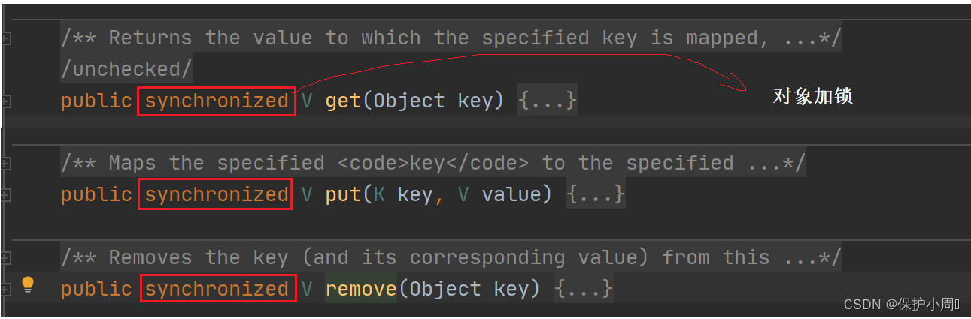Viewport: 971px width, 319px height.
Task: Click the 对象加锁 annotation label
Action: pyautogui.click(x=812, y=97)
